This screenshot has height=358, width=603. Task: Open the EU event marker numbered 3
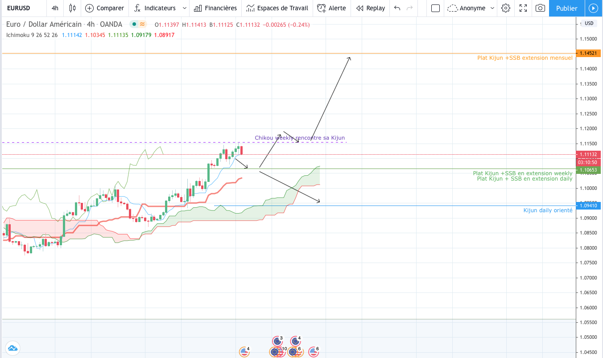(x=277, y=342)
